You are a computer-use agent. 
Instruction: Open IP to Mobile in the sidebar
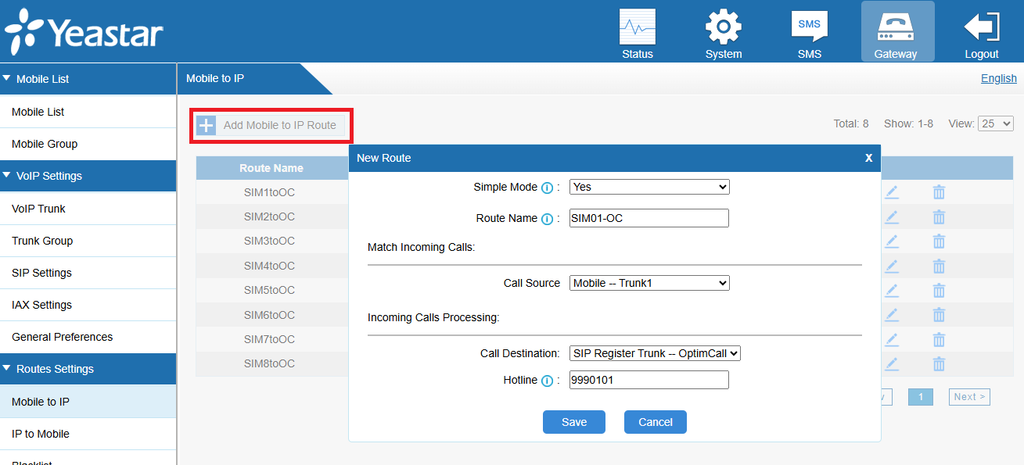(88, 434)
